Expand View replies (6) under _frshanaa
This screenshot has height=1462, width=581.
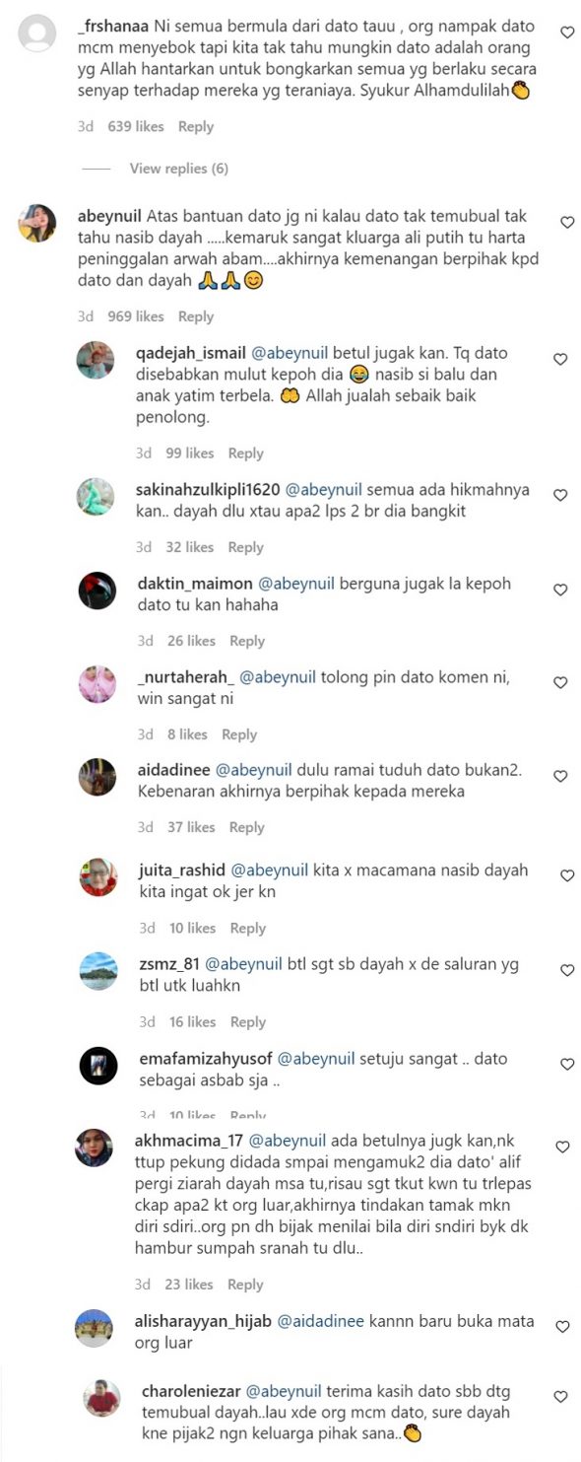coord(178,169)
